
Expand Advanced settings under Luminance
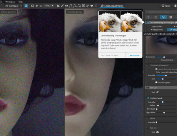click(x=167, y=60)
